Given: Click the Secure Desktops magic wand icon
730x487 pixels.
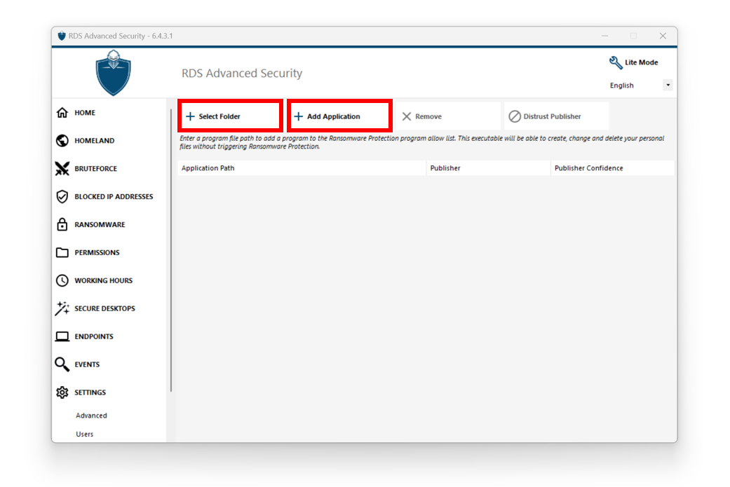Looking at the screenshot, I should pos(62,308).
